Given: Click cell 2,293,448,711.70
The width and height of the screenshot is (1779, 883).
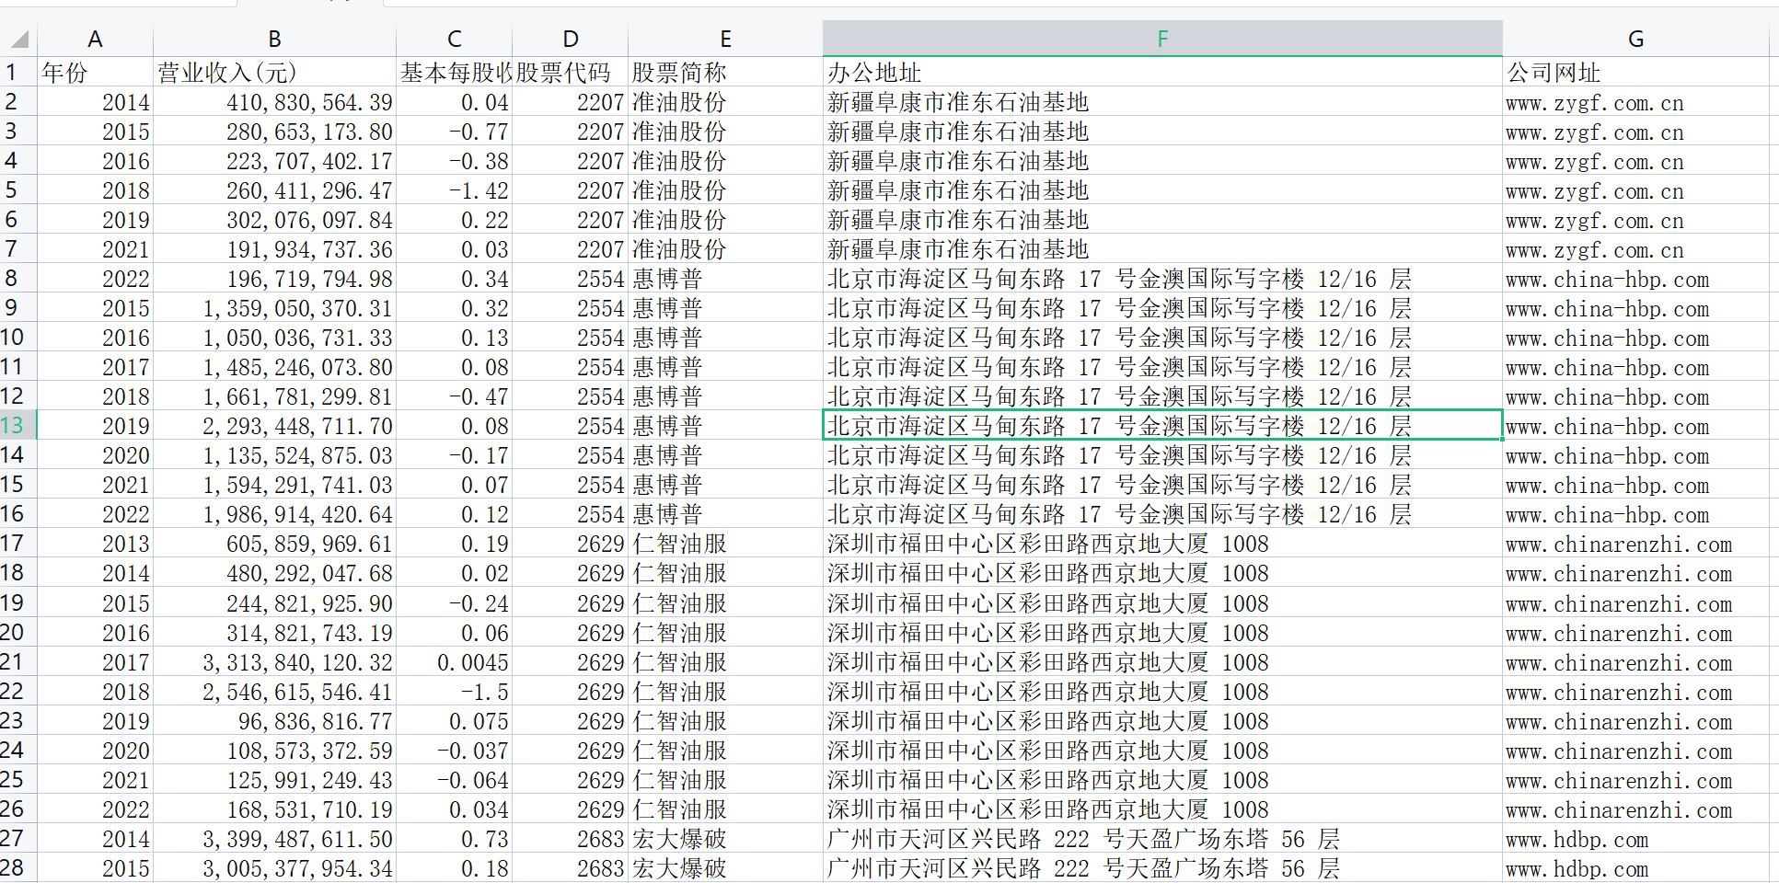Looking at the screenshot, I should [274, 426].
